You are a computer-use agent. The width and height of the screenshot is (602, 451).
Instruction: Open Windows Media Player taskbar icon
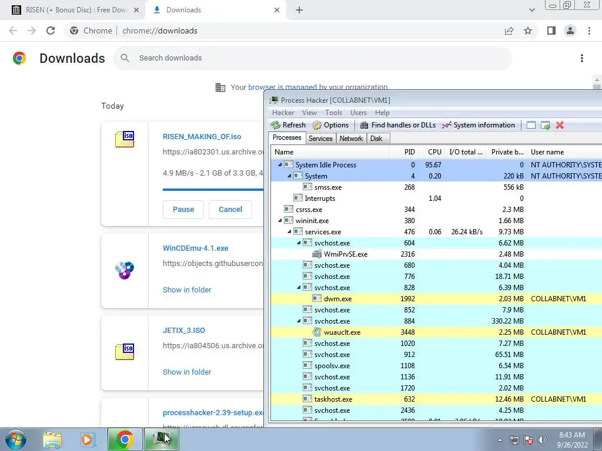pyautogui.click(x=88, y=439)
